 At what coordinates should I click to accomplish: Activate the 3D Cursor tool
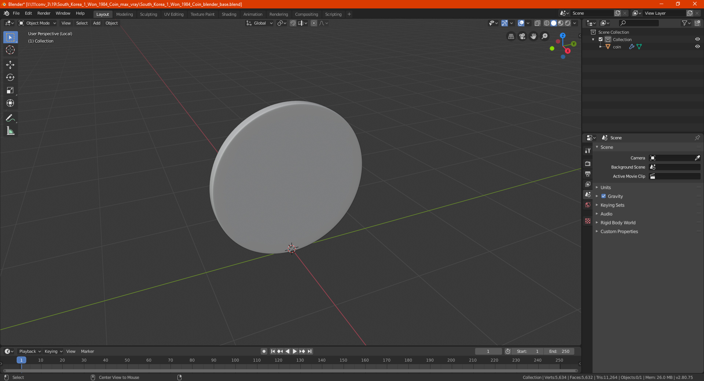pyautogui.click(x=10, y=50)
